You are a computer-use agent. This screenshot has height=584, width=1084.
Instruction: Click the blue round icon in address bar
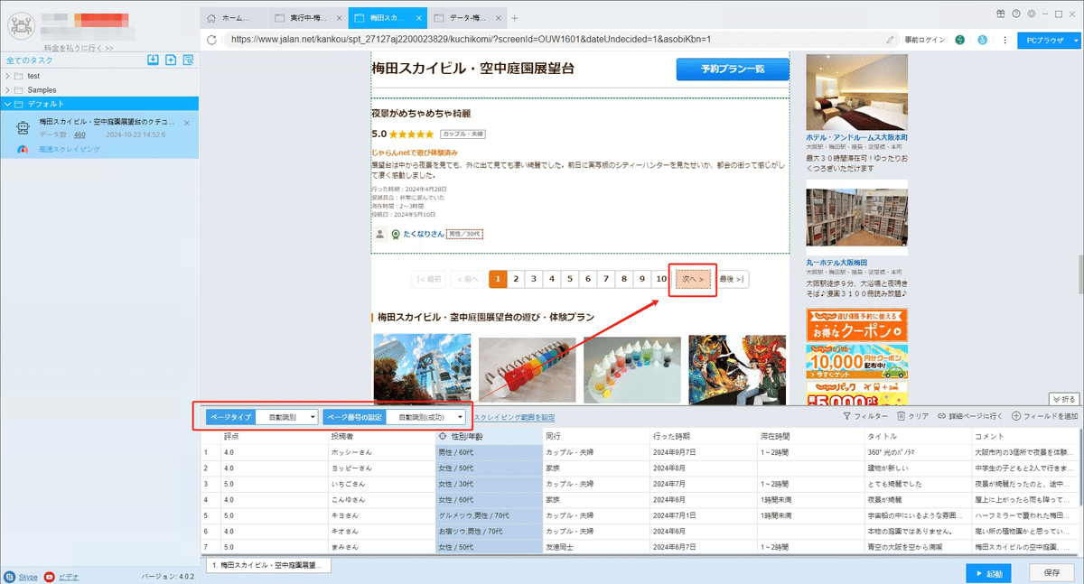(x=981, y=40)
